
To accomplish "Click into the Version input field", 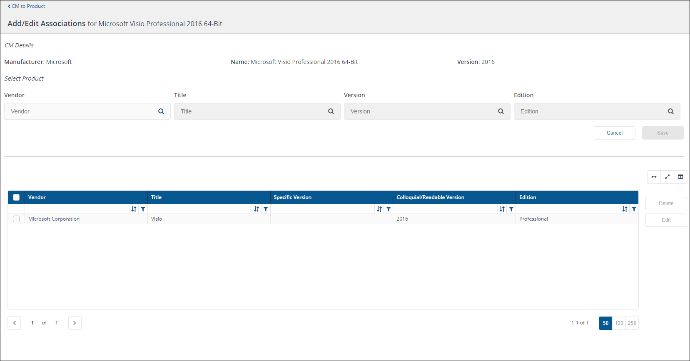I will (421, 111).
